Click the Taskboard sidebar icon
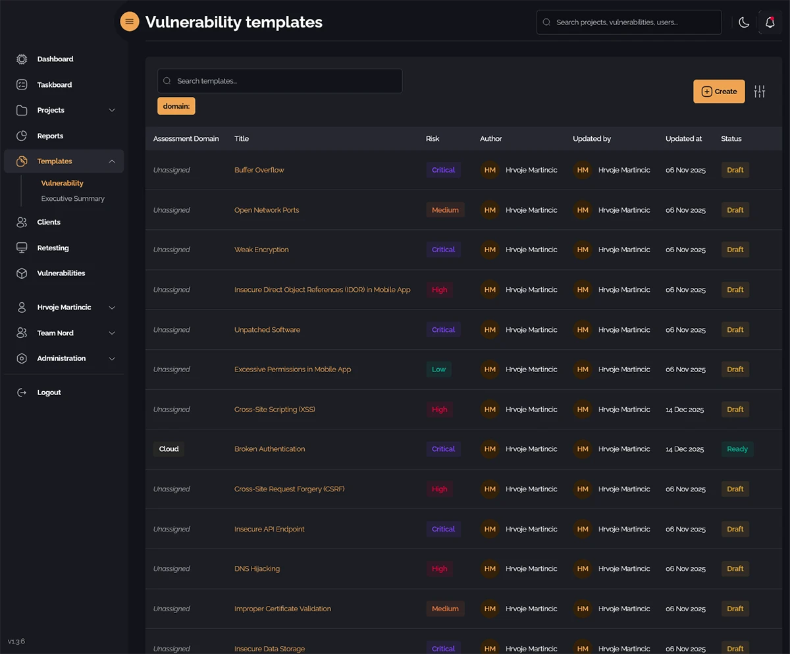The image size is (790, 654). [x=22, y=85]
